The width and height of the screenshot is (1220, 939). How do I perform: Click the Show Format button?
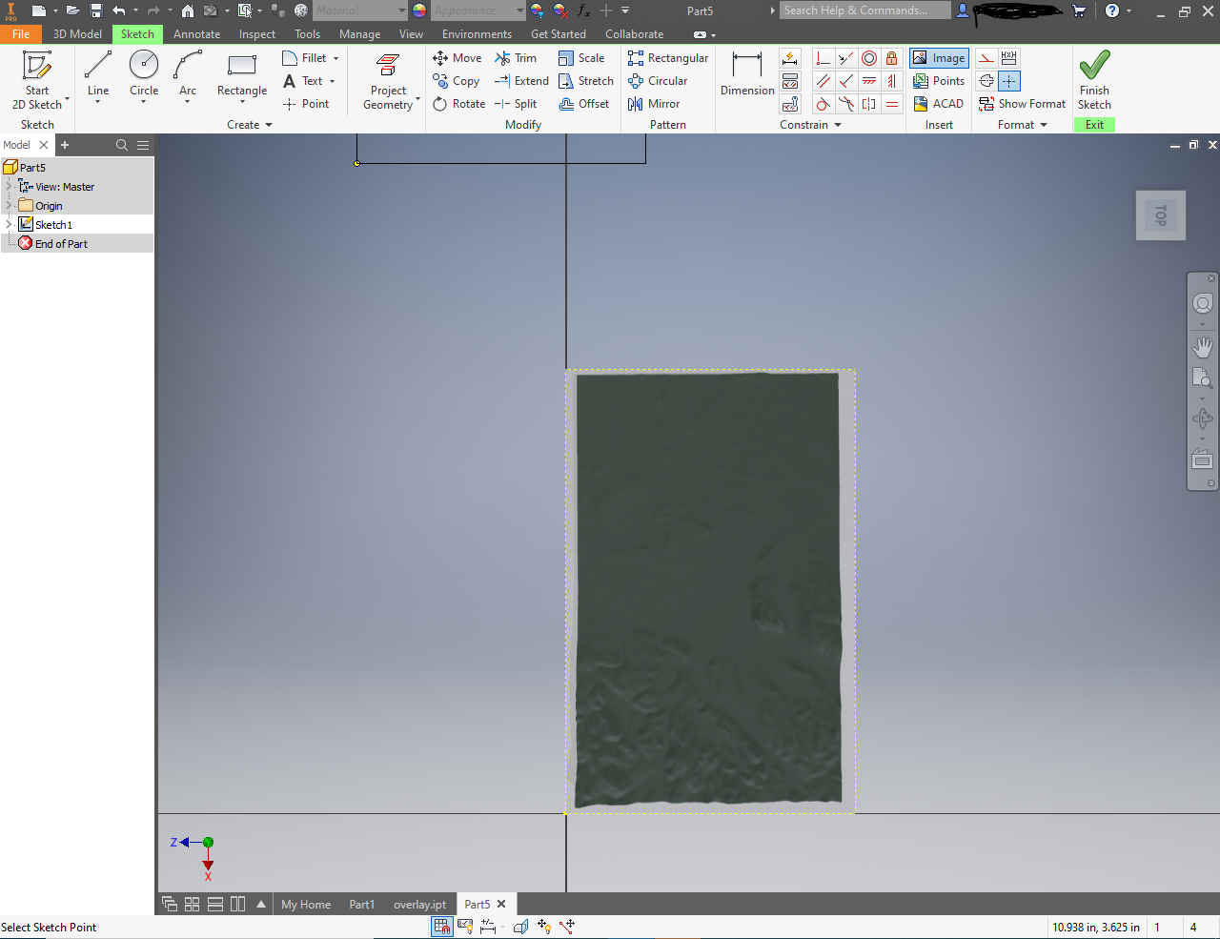point(1022,104)
